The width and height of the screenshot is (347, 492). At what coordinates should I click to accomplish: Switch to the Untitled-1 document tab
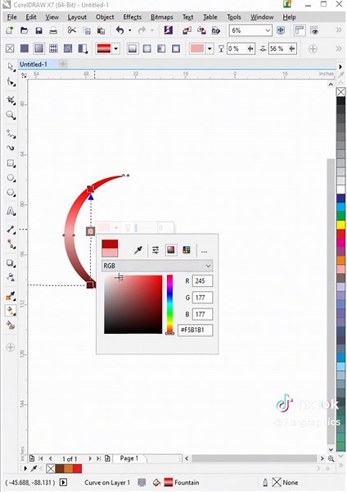click(x=34, y=64)
